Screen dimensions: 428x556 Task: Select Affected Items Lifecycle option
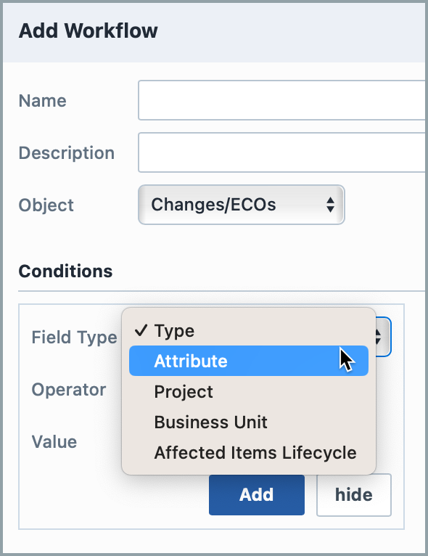click(249, 452)
